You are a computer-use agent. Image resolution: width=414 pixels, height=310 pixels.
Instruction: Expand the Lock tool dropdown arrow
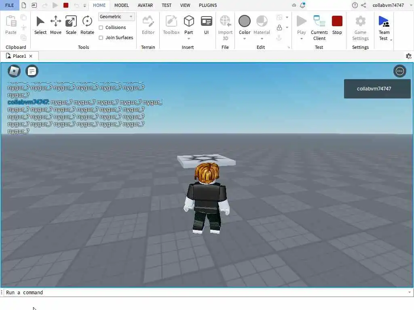(287, 27)
